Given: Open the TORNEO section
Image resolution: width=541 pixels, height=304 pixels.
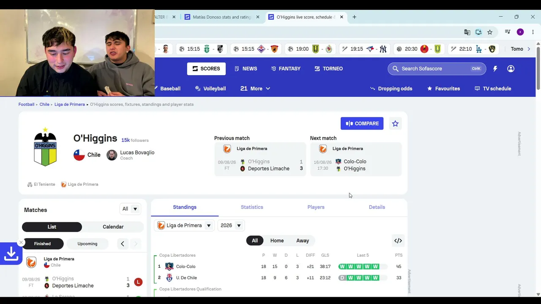Looking at the screenshot, I should point(328,69).
